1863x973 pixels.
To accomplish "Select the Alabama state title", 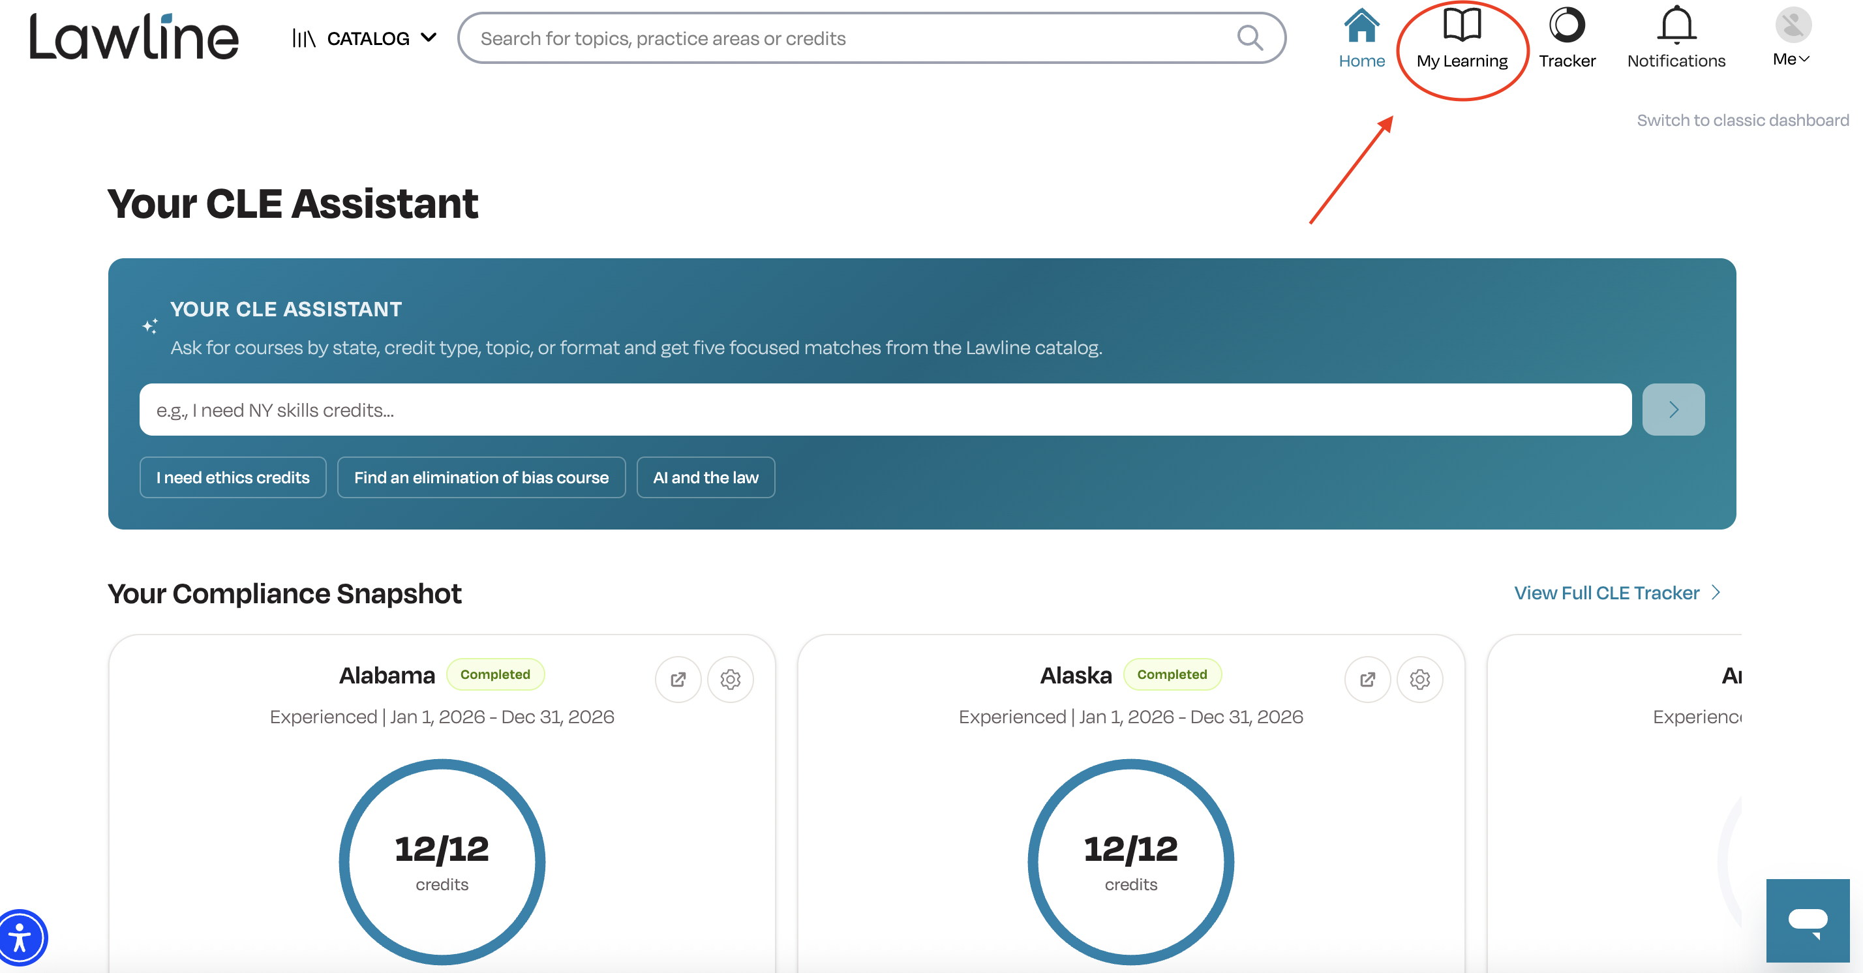I will click(387, 675).
